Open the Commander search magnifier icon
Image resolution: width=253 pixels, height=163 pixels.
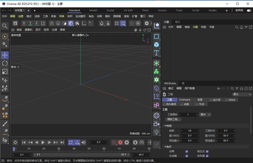coord(5,26)
